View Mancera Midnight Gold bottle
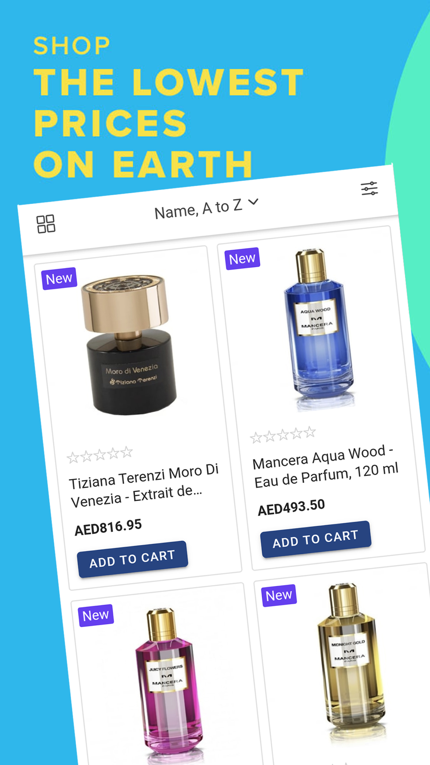Screen dimensions: 430x765 pos(350,662)
